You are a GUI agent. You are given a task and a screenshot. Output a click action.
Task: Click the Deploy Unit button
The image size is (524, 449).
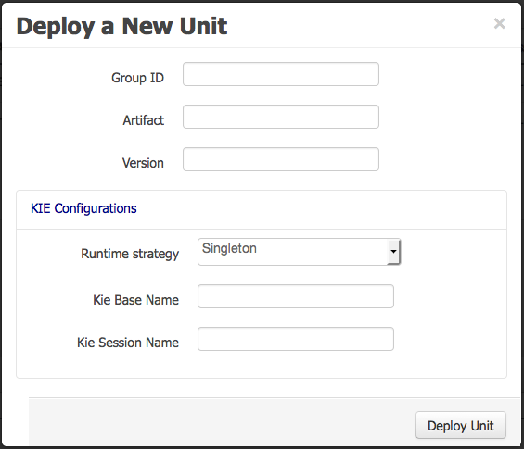point(461,425)
